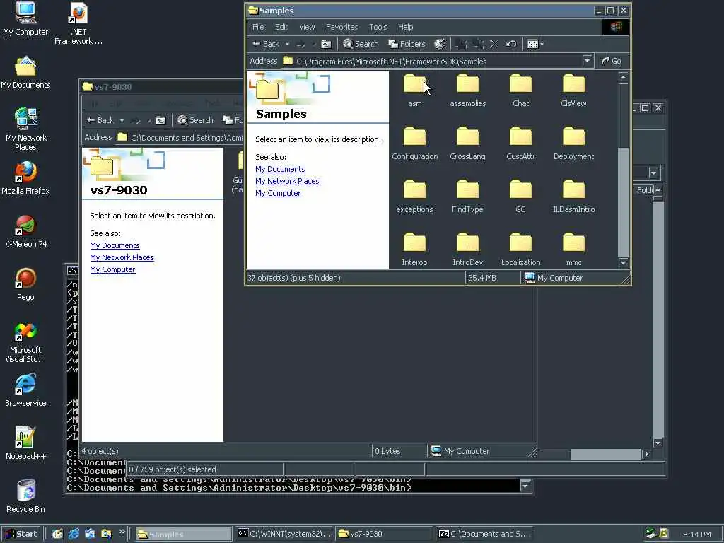Open the Help menu in Samples
Viewport: 724px width, 543px height.
click(x=405, y=27)
